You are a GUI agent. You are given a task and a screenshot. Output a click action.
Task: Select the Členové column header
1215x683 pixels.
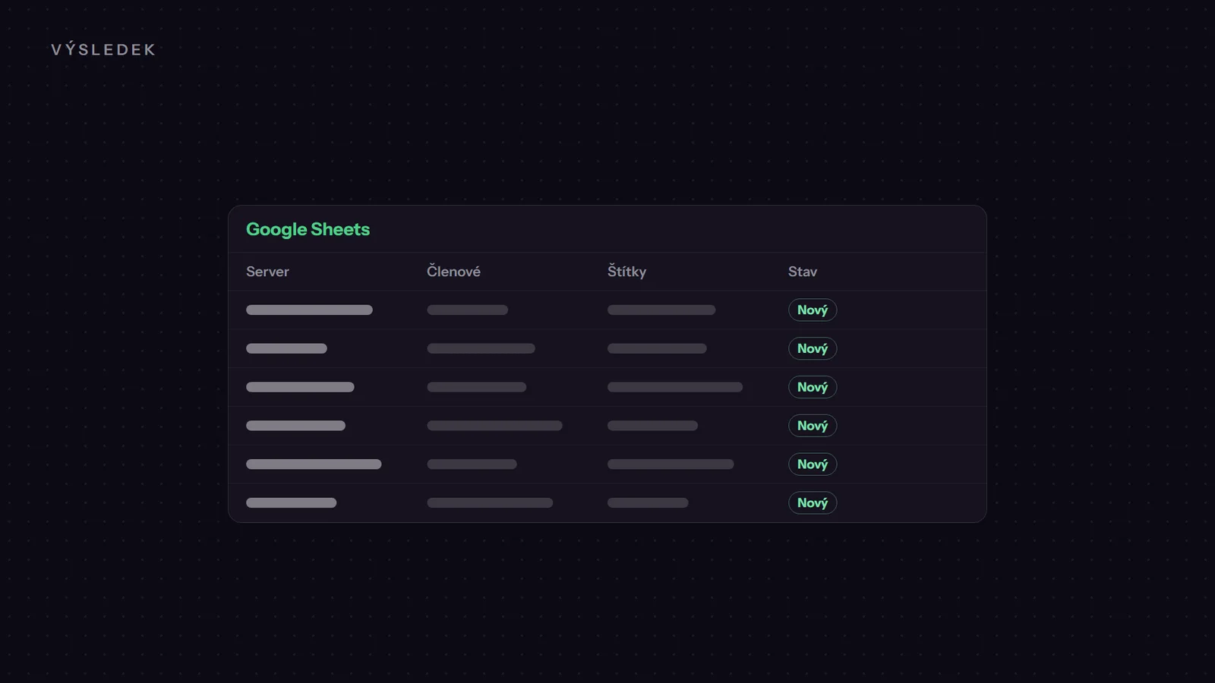[x=453, y=271]
